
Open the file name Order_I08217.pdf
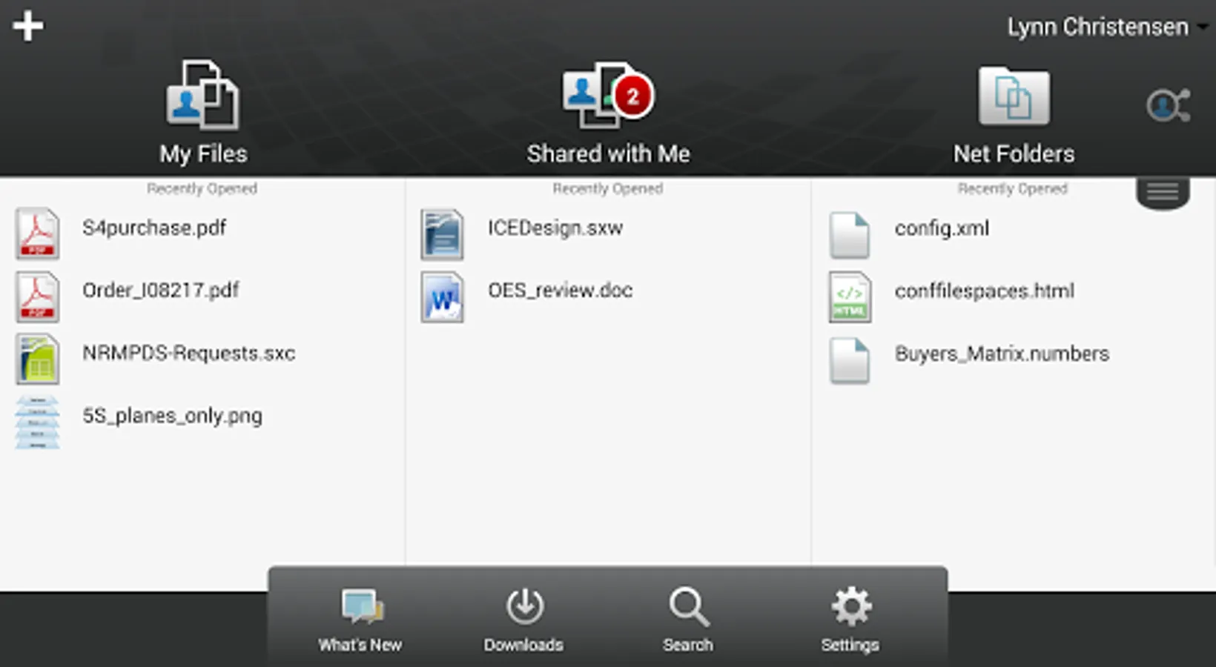161,291
